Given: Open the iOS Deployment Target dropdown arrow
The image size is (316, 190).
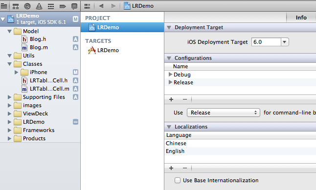Looking at the screenshot, I should point(284,42).
